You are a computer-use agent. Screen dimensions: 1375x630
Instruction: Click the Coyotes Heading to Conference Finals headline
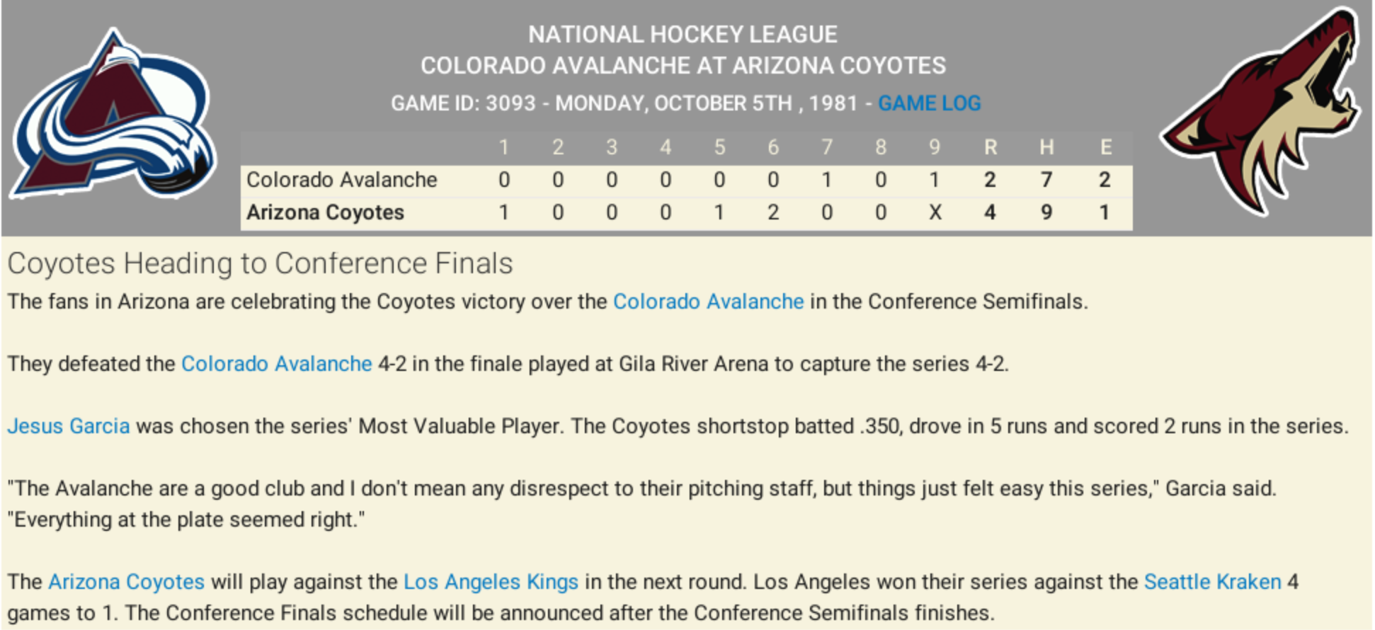[x=260, y=263]
